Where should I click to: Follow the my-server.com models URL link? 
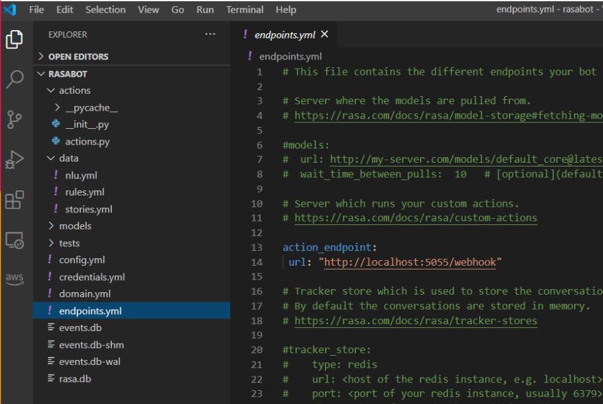[x=466, y=159]
